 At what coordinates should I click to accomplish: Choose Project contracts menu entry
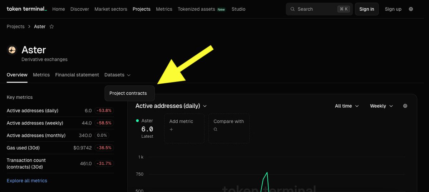click(x=130, y=93)
